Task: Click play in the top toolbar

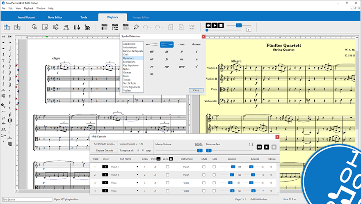Action: pos(215,25)
